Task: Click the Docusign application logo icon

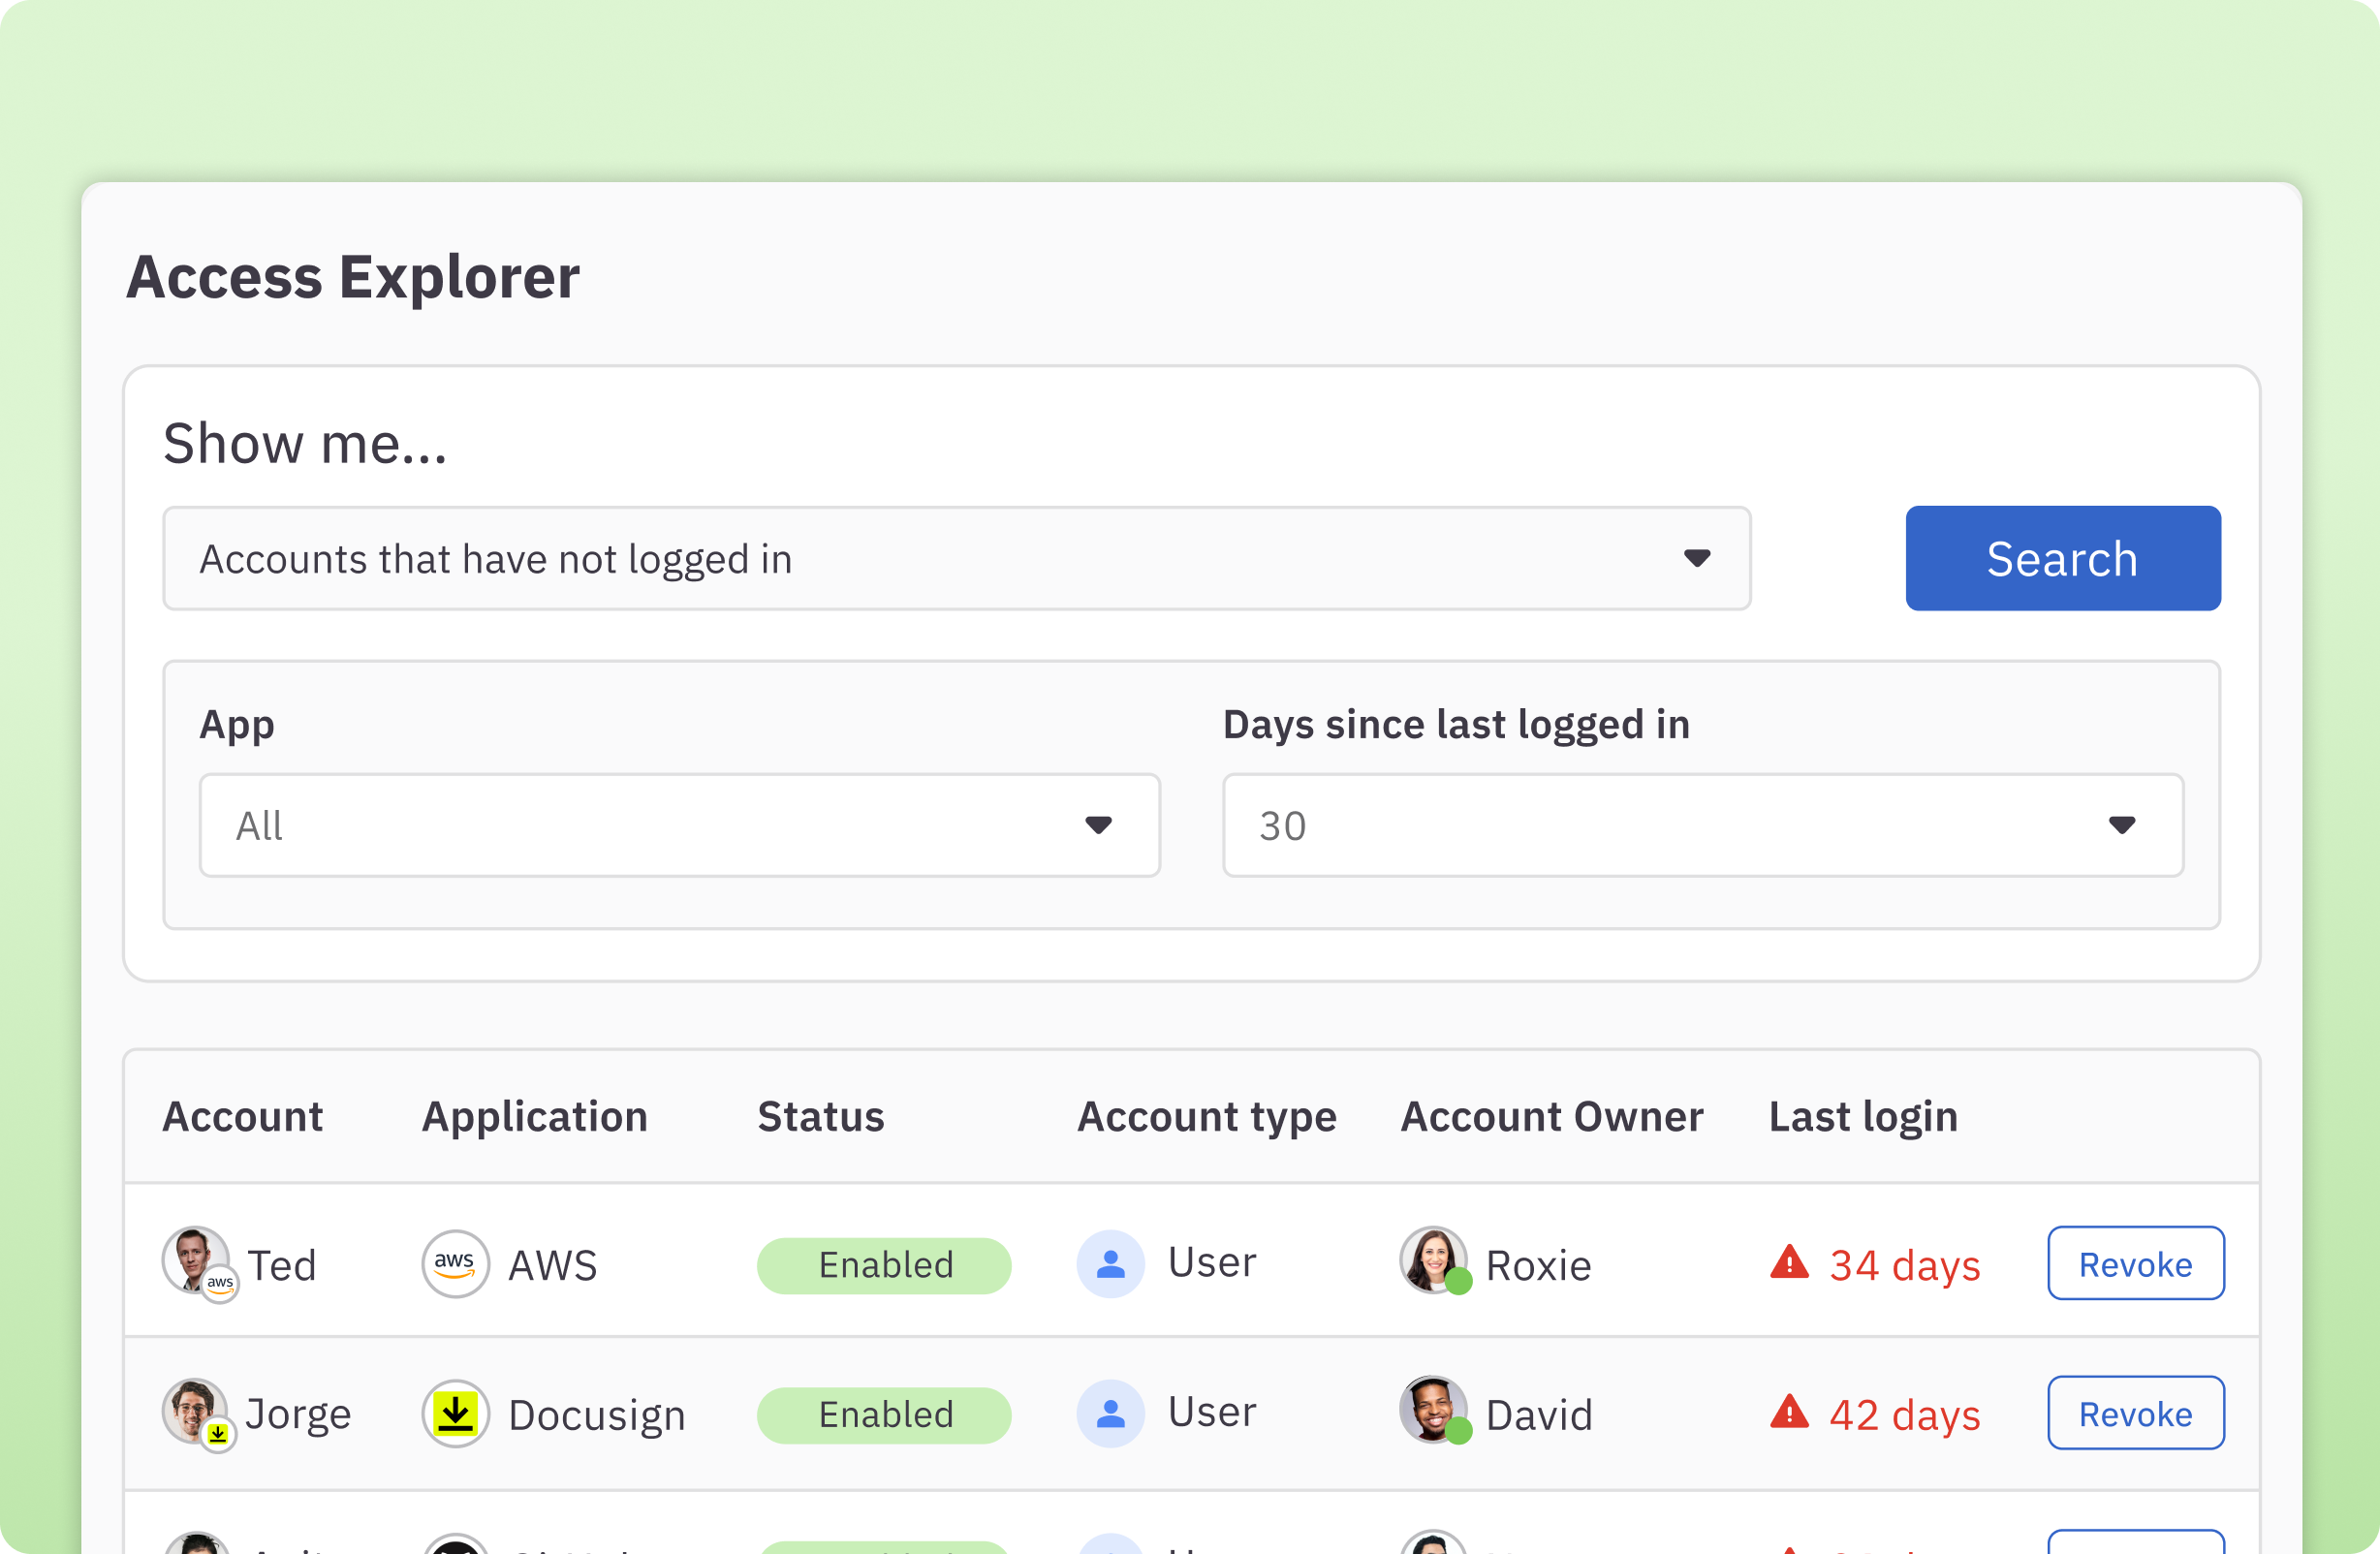Action: click(455, 1414)
